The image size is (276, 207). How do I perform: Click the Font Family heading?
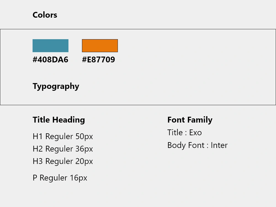click(190, 120)
